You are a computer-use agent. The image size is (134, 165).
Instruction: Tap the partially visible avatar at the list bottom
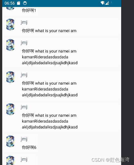pos(10,160)
